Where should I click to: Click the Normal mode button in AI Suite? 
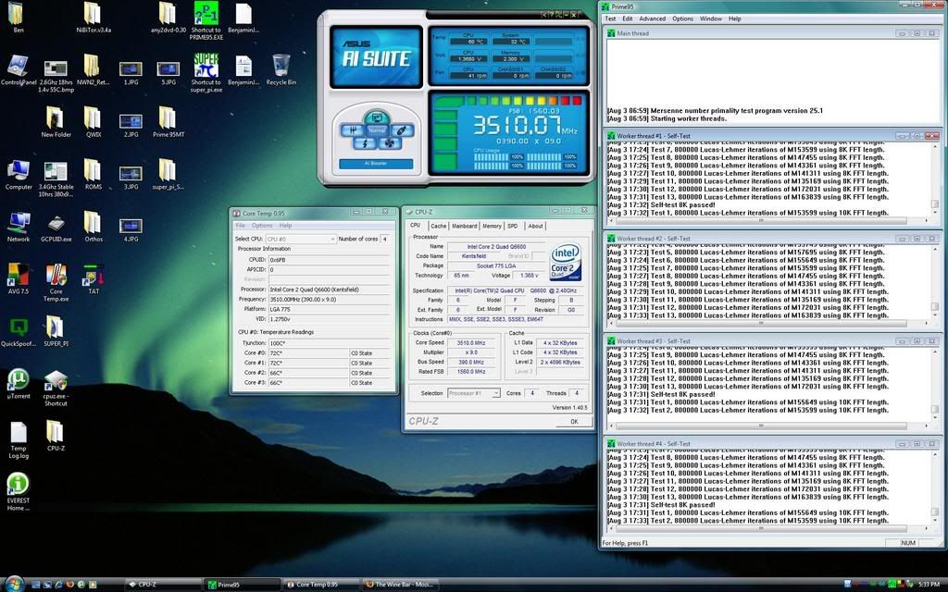376,130
